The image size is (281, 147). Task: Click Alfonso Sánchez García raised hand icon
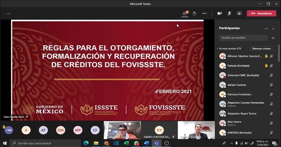[x=266, y=56]
